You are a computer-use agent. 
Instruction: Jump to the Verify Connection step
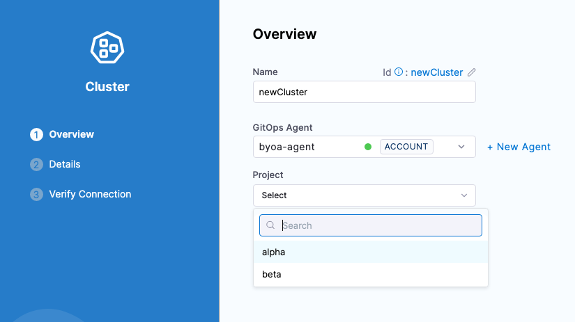pos(90,194)
